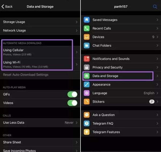Open Share Sheet option

pos(40,142)
